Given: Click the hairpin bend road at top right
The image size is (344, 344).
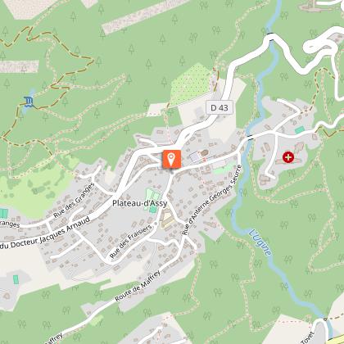Looking at the screenshot, I should 320,44.
